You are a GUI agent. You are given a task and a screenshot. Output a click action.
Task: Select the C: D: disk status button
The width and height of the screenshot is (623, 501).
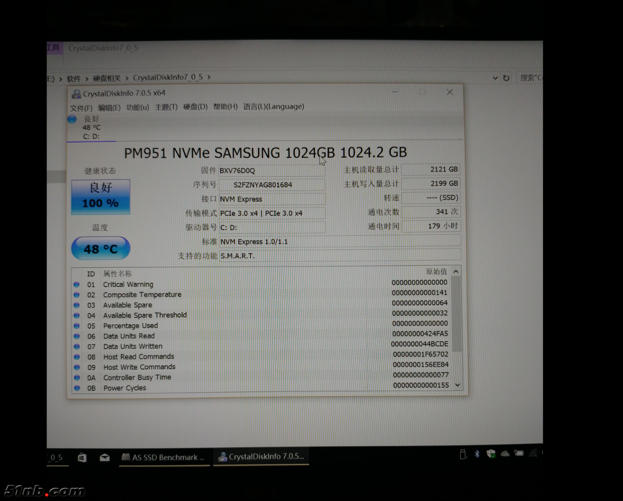pyautogui.click(x=91, y=127)
